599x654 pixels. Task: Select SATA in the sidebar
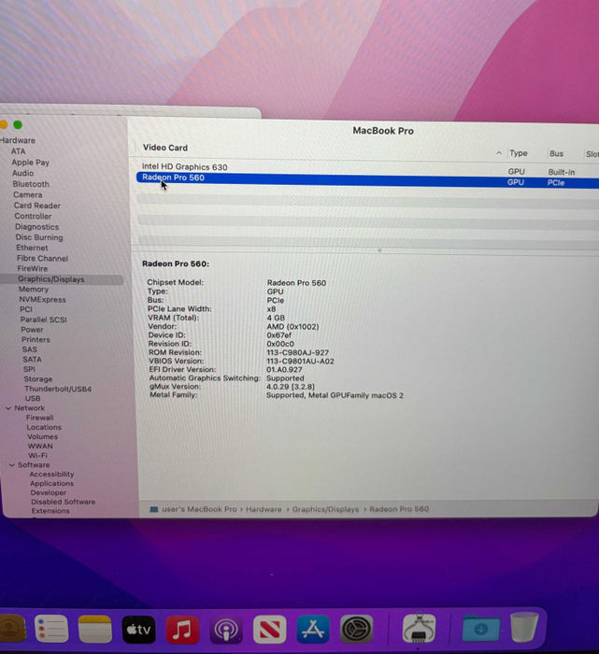[x=32, y=359]
